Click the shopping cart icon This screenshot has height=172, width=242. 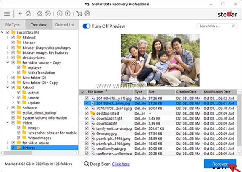pyautogui.click(x=79, y=13)
